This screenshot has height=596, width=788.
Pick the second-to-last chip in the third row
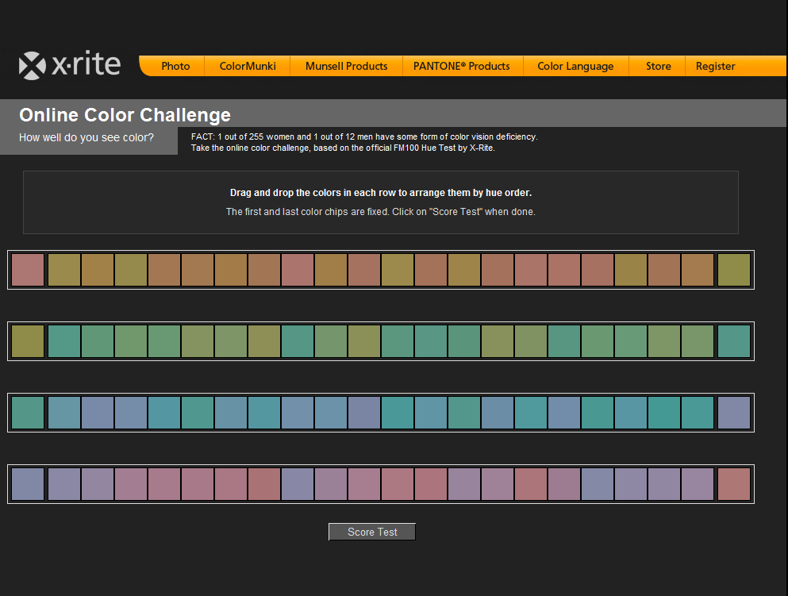coord(698,413)
